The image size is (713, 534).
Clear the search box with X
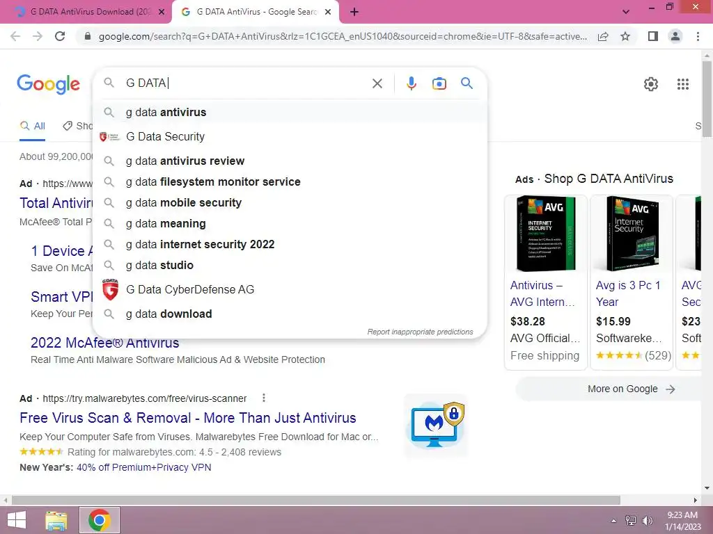coord(377,83)
